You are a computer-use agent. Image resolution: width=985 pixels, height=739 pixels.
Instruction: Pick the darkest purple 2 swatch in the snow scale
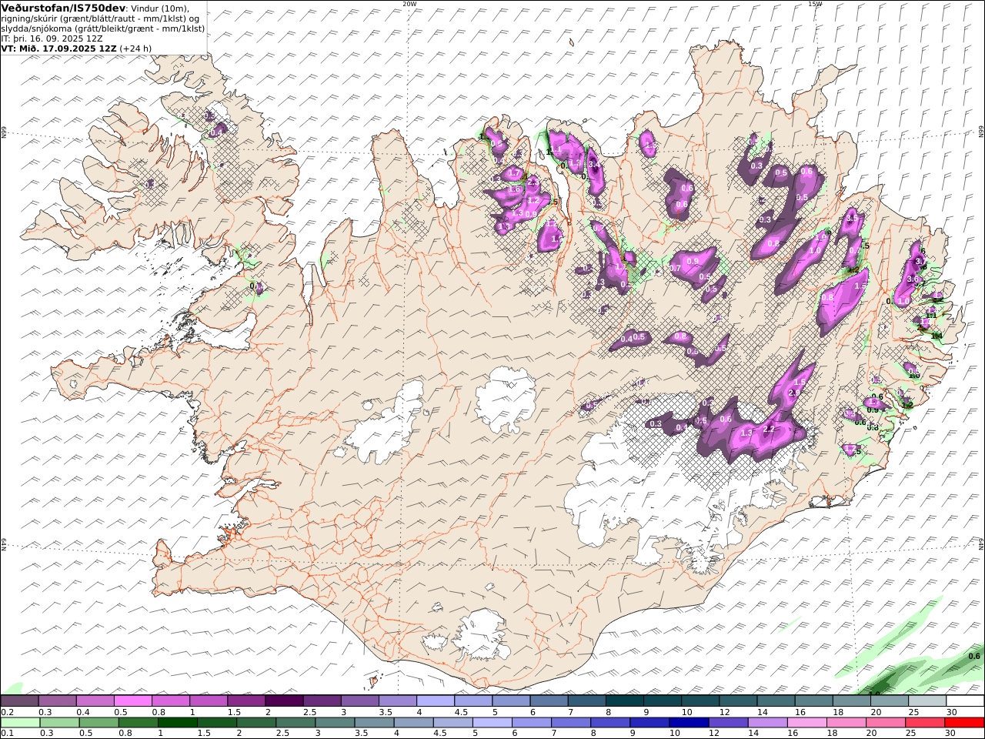click(283, 701)
